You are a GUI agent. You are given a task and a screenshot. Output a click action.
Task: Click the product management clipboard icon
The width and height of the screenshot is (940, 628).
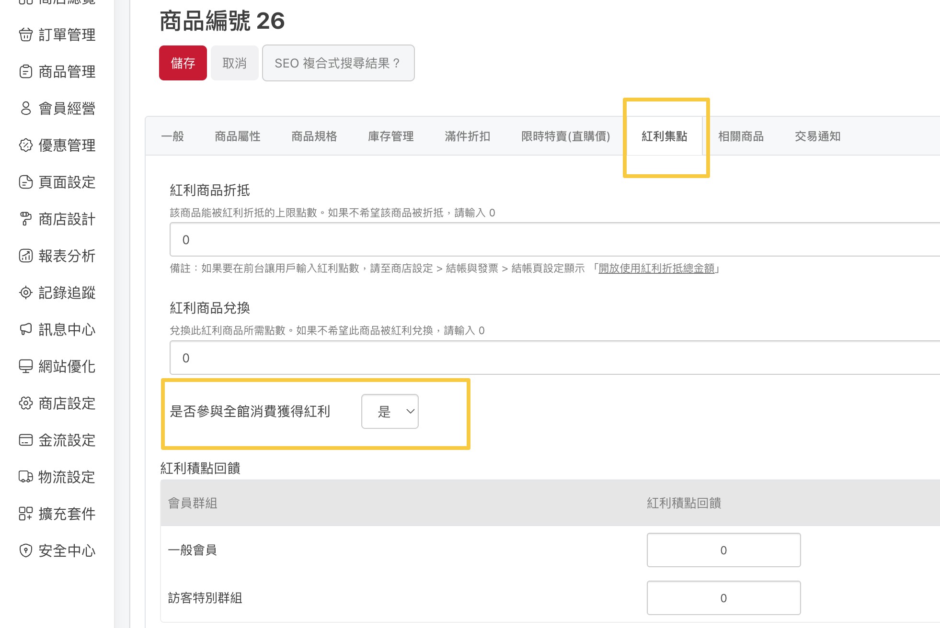pos(26,72)
